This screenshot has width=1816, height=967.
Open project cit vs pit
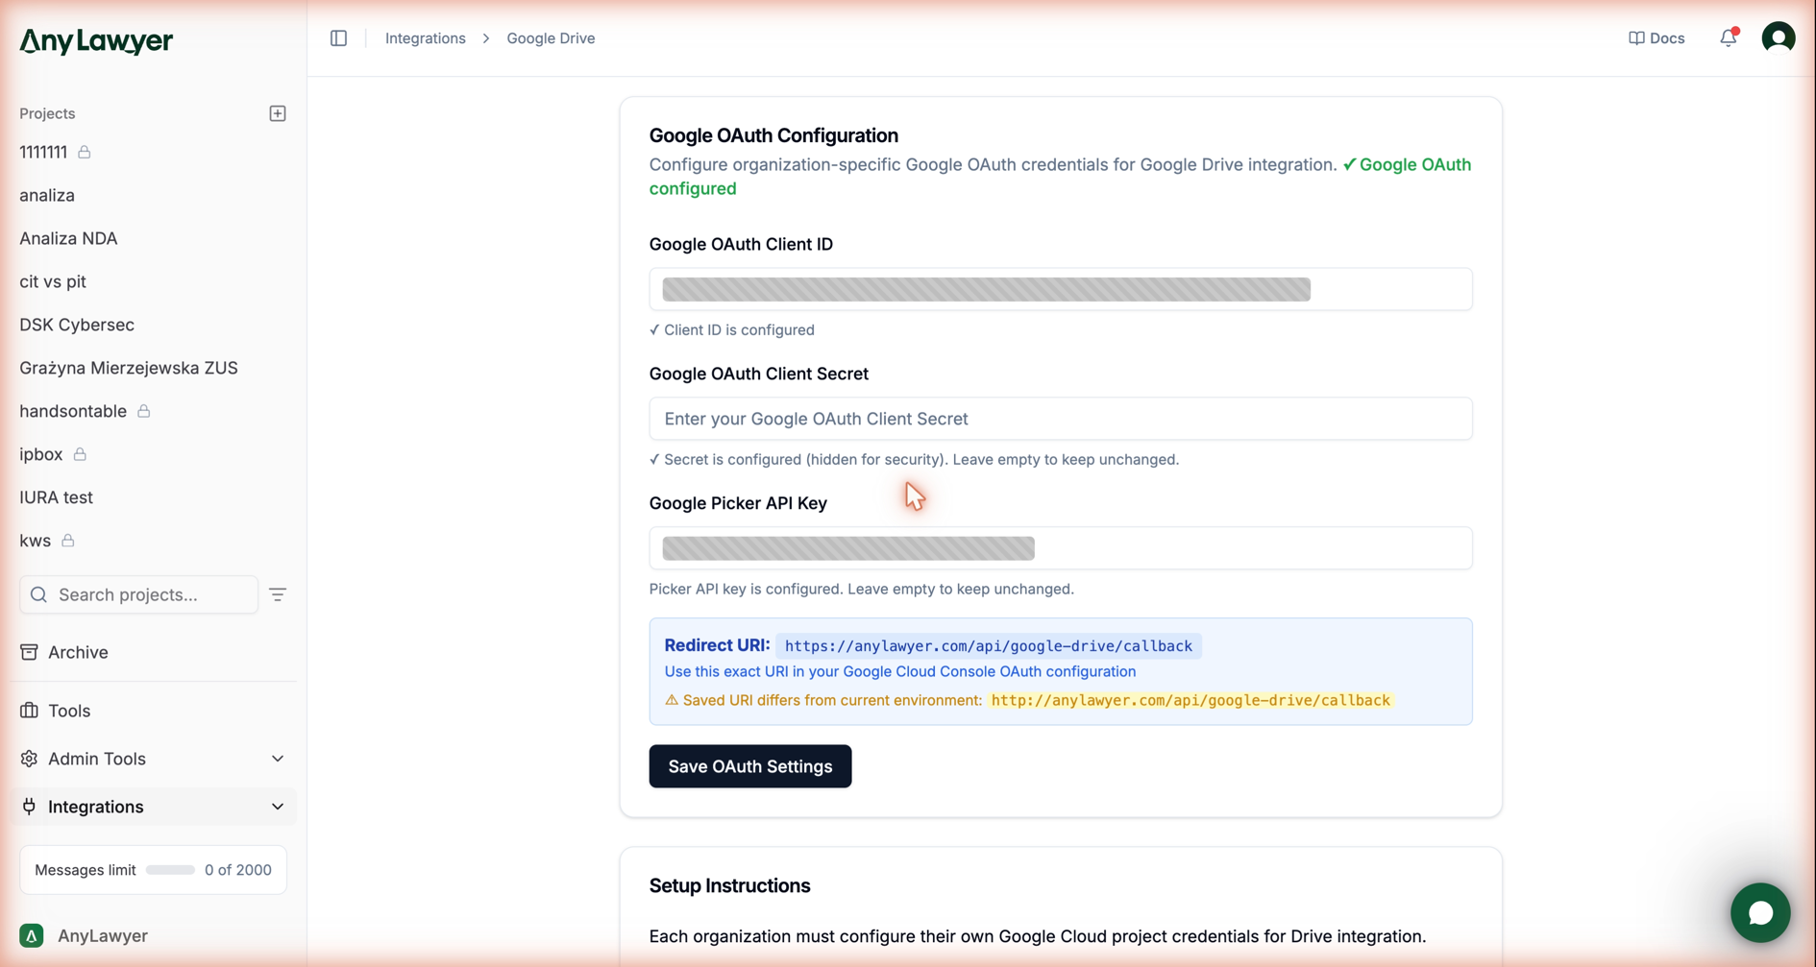(x=53, y=281)
